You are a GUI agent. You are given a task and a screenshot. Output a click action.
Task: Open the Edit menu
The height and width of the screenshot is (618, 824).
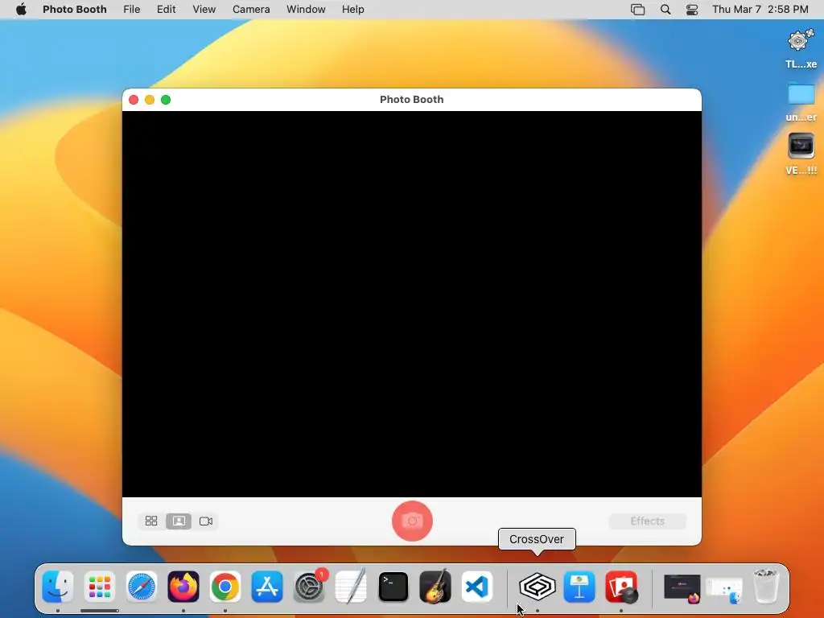tap(166, 10)
